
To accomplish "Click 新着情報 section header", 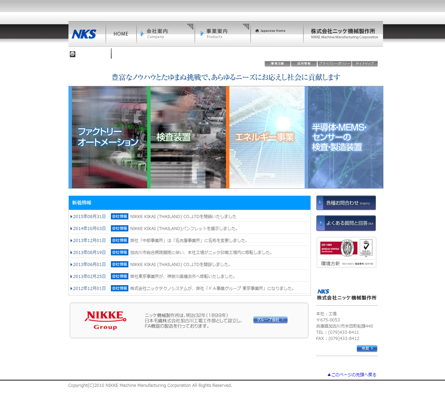I will click(190, 203).
